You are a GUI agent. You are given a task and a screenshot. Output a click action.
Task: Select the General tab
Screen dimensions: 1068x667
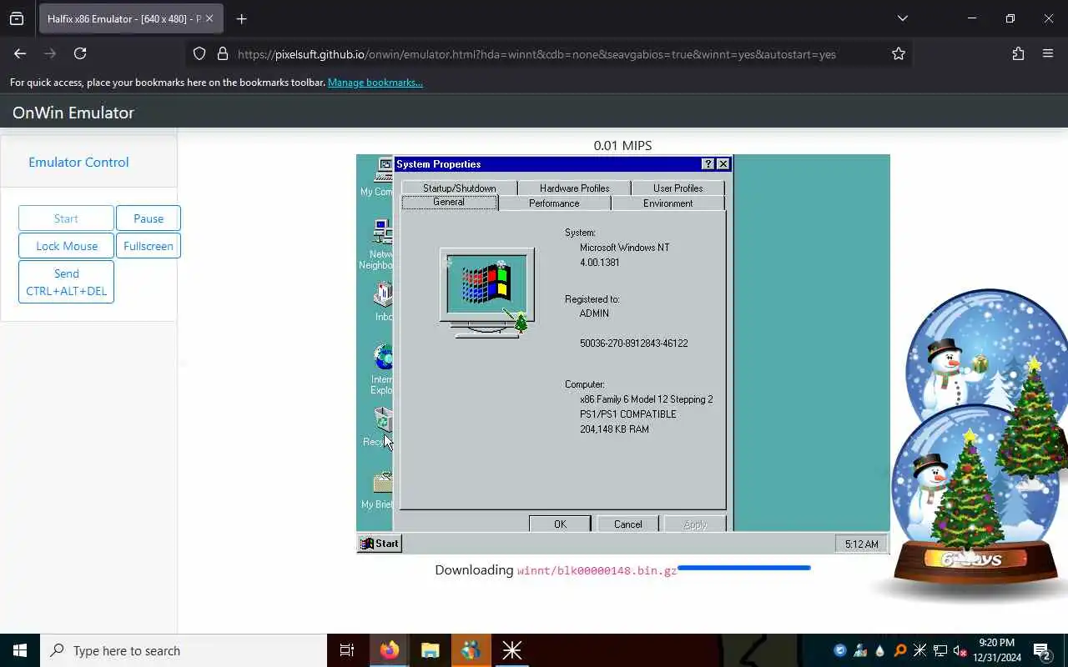[x=449, y=203]
